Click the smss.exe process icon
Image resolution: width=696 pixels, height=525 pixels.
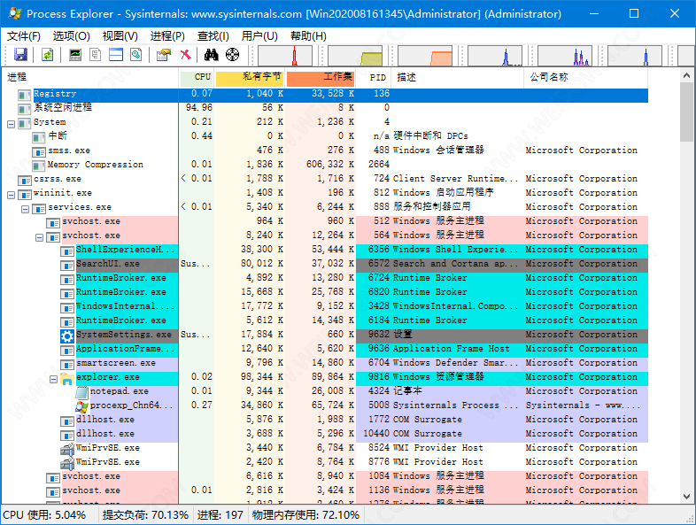click(39, 152)
